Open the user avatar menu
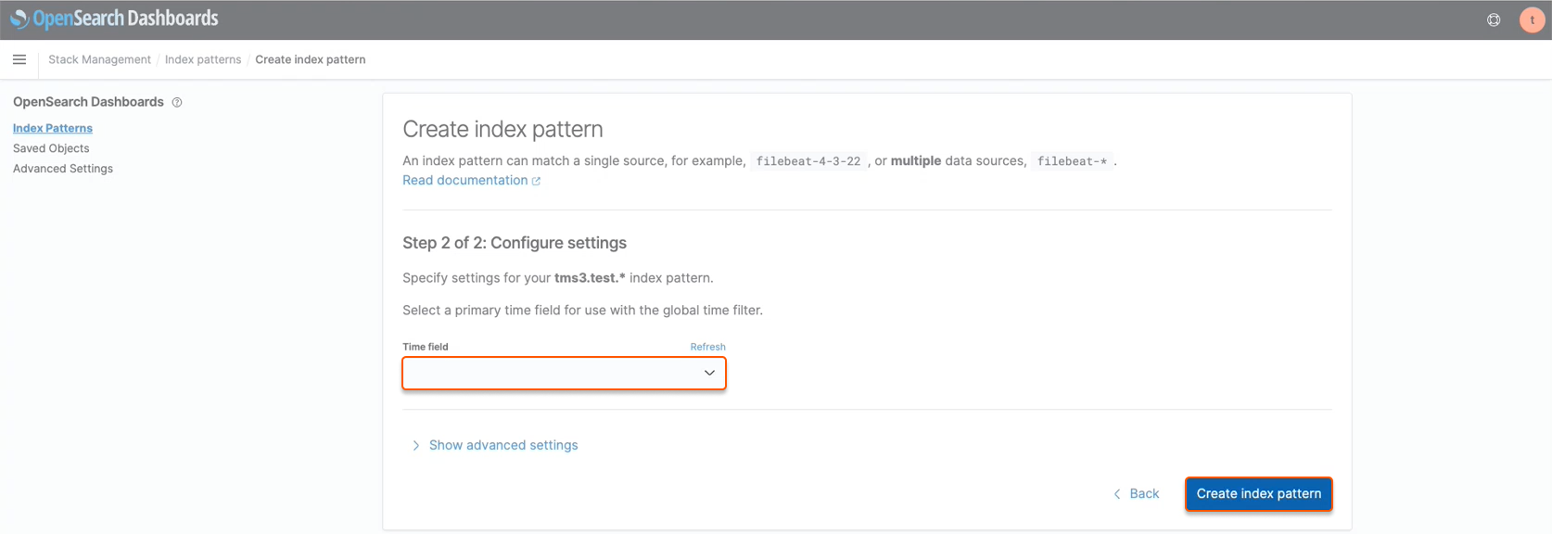Screen dimensions: 1552x534 coord(1532,19)
